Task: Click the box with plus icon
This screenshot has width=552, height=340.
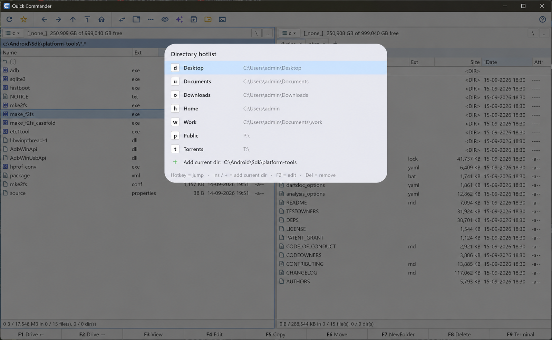Action: pyautogui.click(x=194, y=19)
